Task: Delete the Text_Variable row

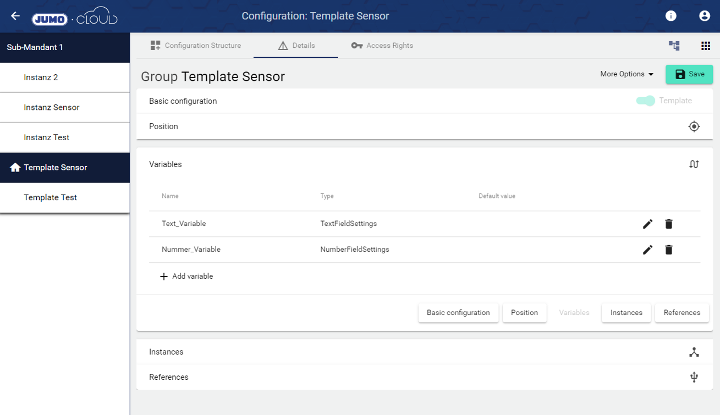Action: [668, 224]
